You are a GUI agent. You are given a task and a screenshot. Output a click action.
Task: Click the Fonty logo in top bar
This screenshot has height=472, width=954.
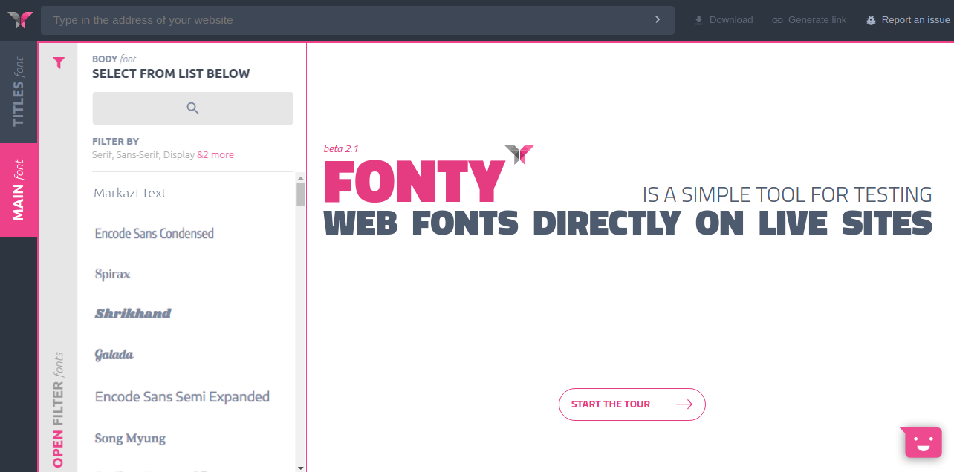pyautogui.click(x=20, y=20)
